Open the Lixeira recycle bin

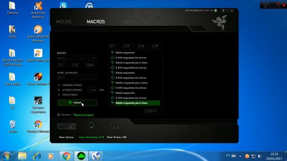pos(13,127)
